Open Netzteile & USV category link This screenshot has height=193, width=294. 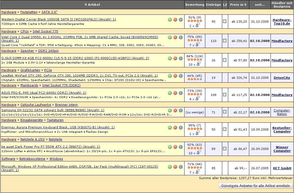[33, 139]
